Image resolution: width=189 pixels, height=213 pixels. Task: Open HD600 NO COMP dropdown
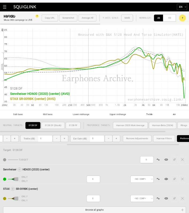pos(142,179)
